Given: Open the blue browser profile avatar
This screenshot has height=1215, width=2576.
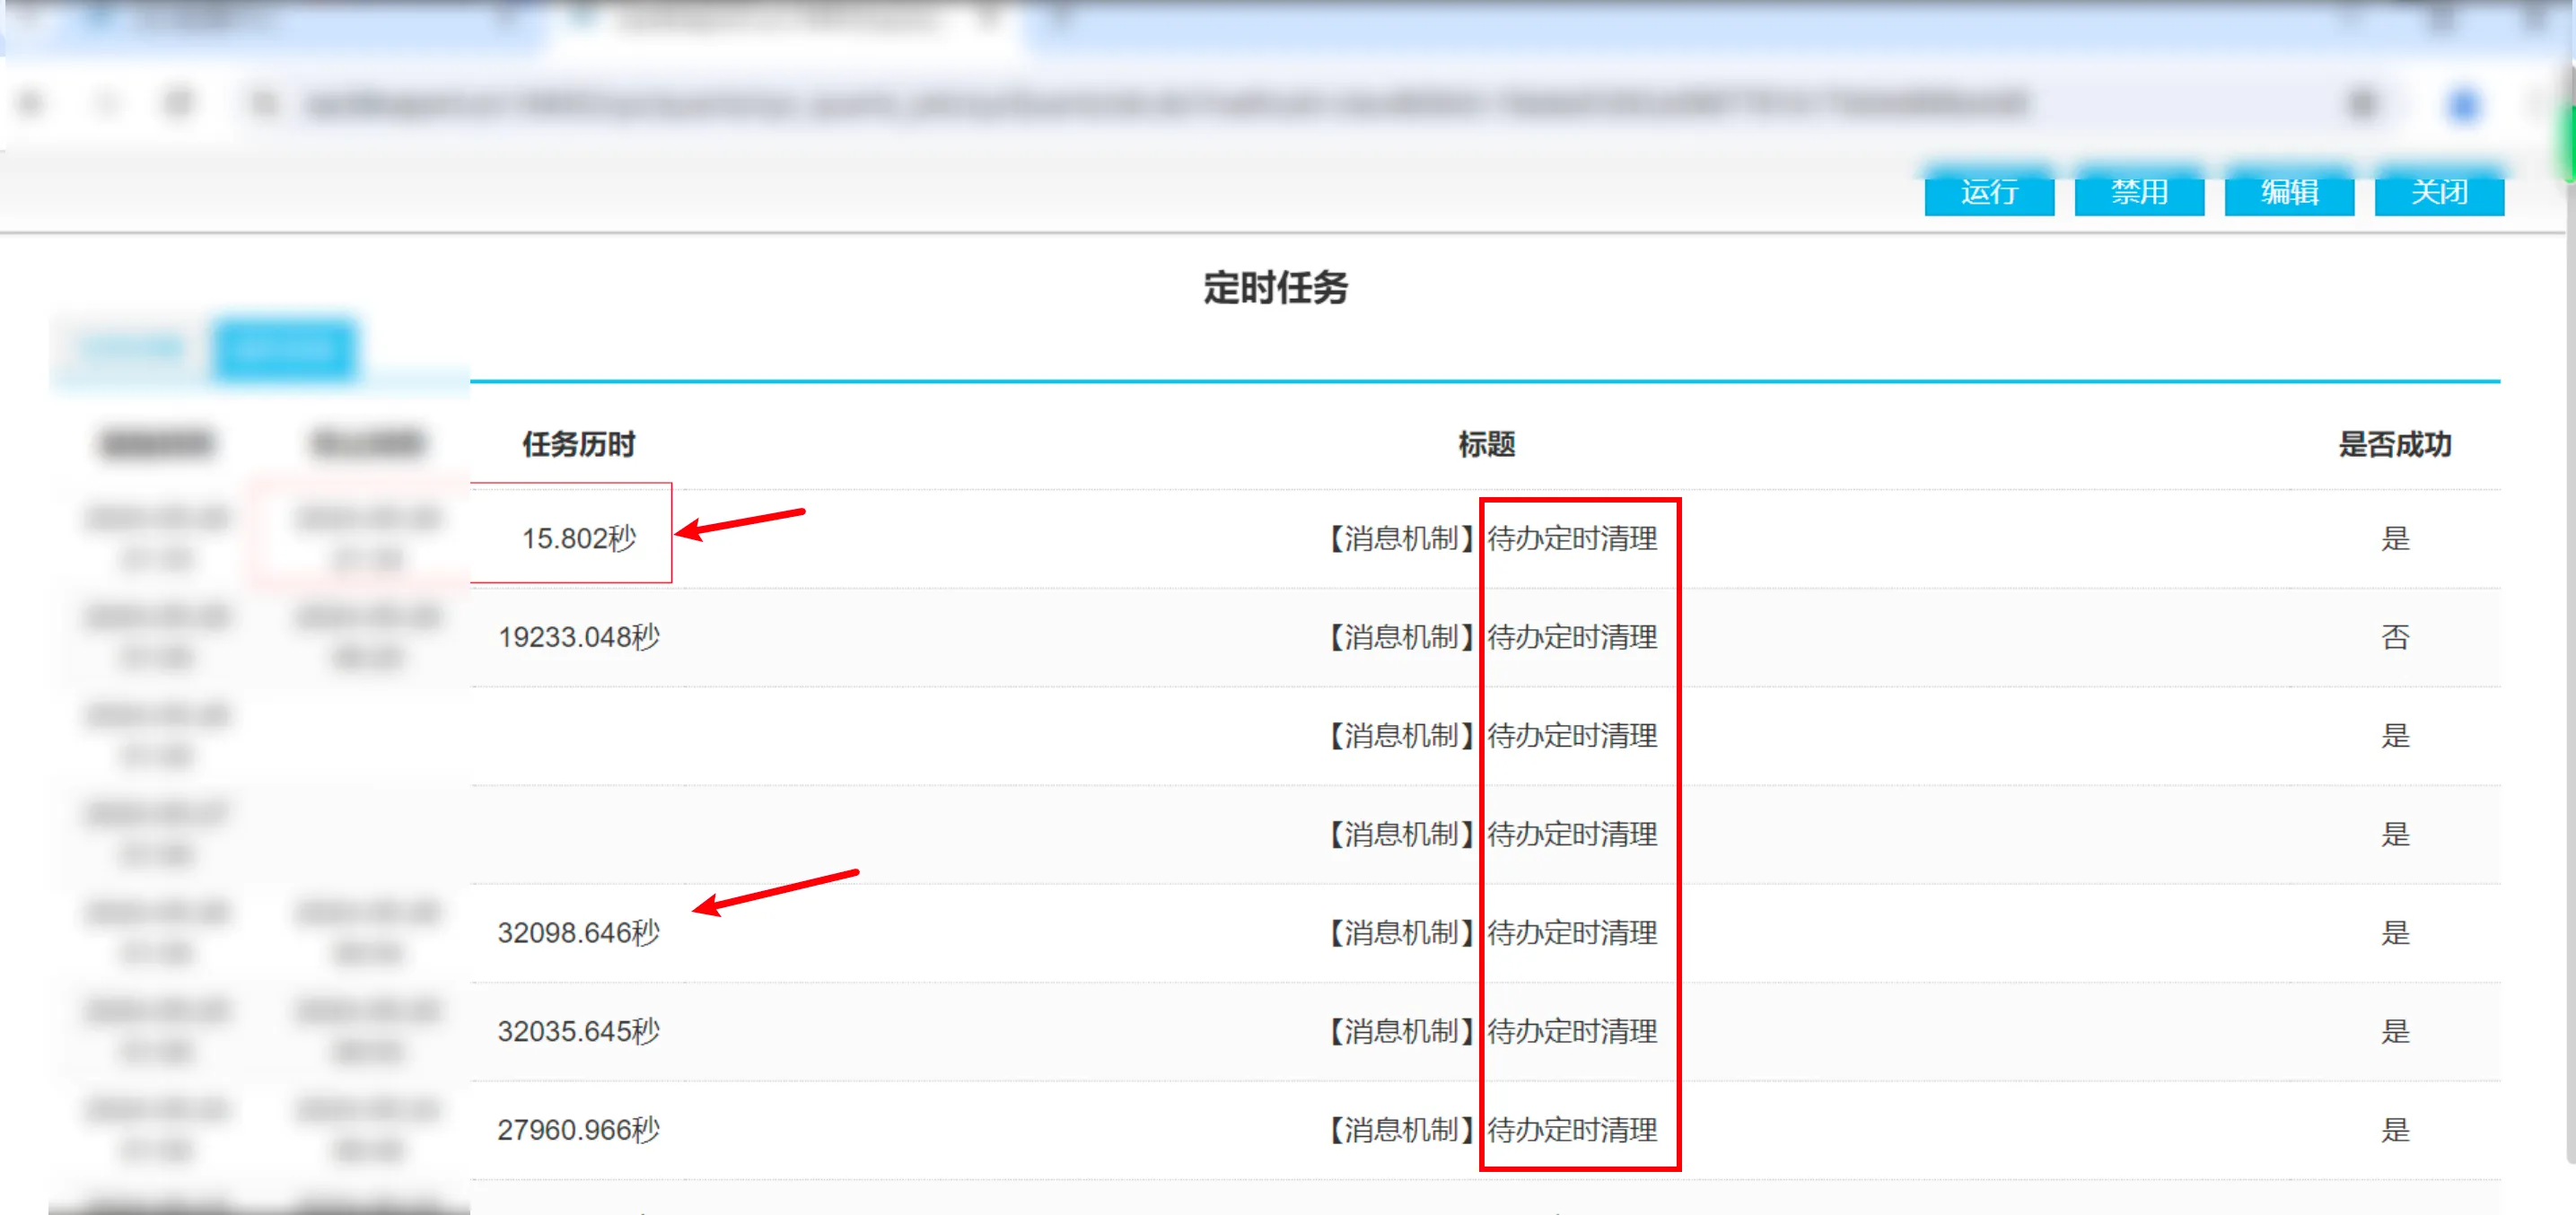Looking at the screenshot, I should click(2463, 104).
